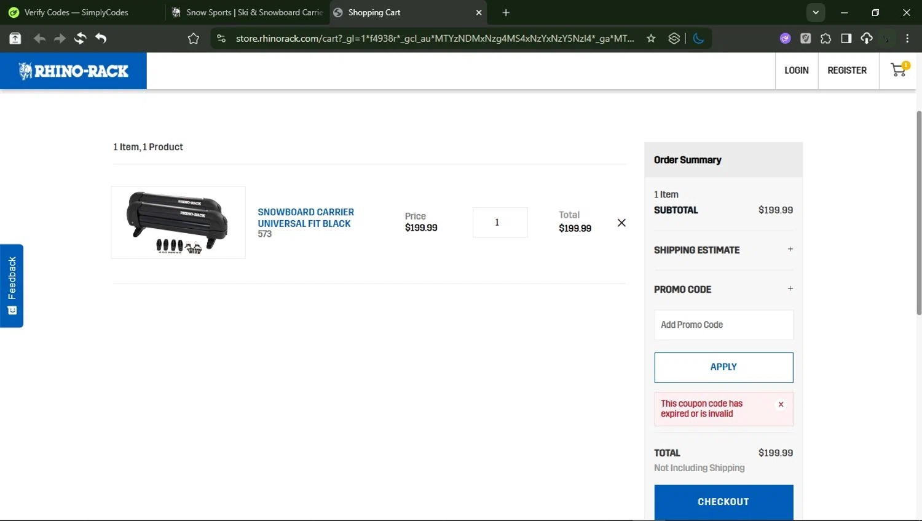Open the Feedback side tab
Screen dimensions: 922x521
click(12, 285)
